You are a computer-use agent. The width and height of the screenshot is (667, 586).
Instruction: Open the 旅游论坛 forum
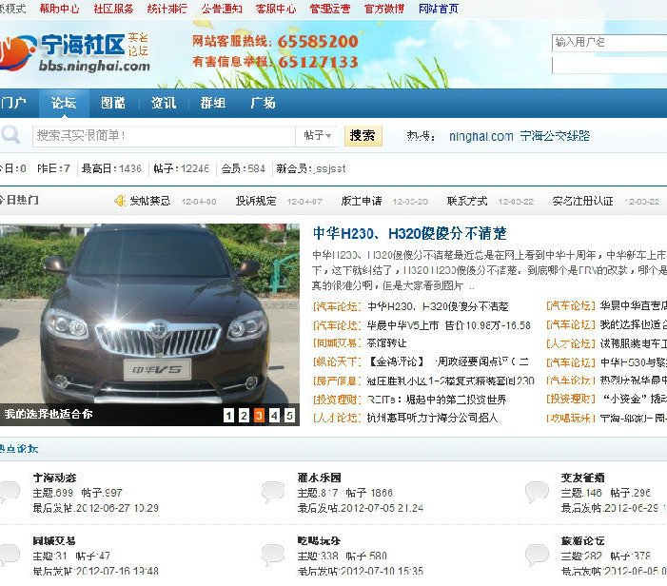(x=582, y=541)
